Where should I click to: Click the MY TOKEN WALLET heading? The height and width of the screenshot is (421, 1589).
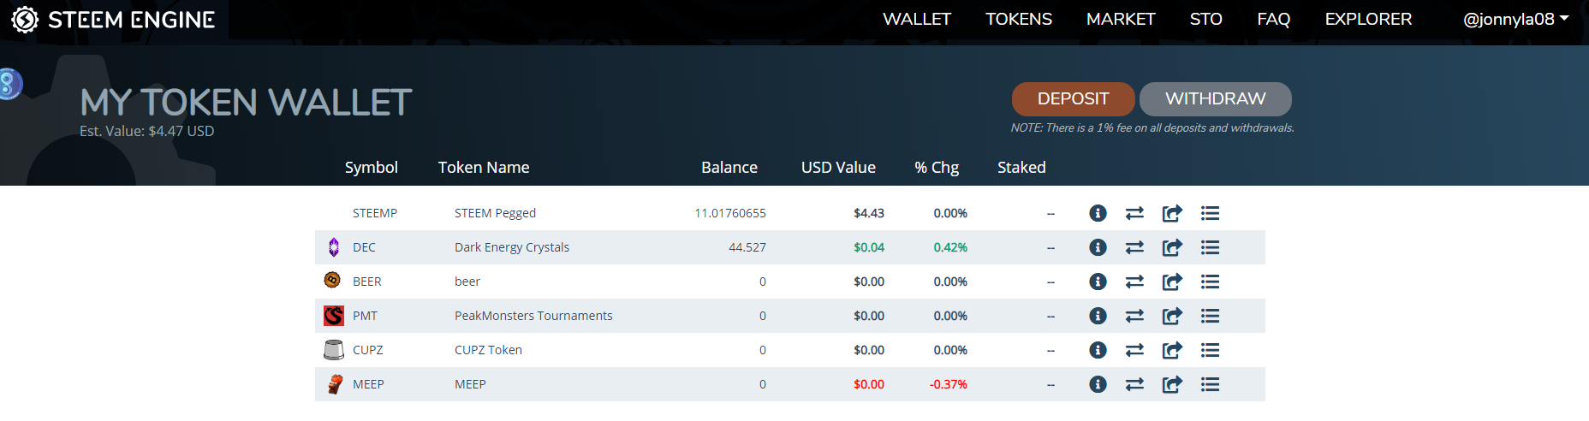click(x=246, y=103)
